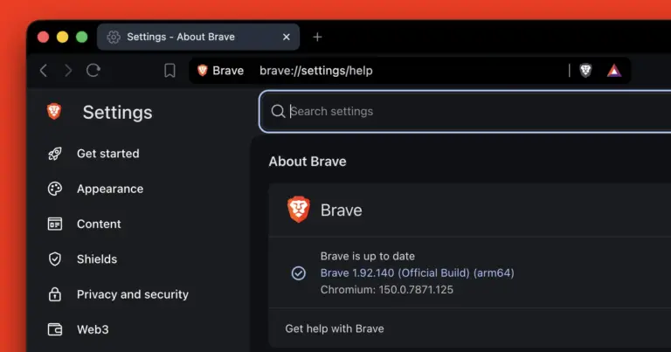Open Web3 settings section
The image size is (671, 352).
[x=93, y=329]
